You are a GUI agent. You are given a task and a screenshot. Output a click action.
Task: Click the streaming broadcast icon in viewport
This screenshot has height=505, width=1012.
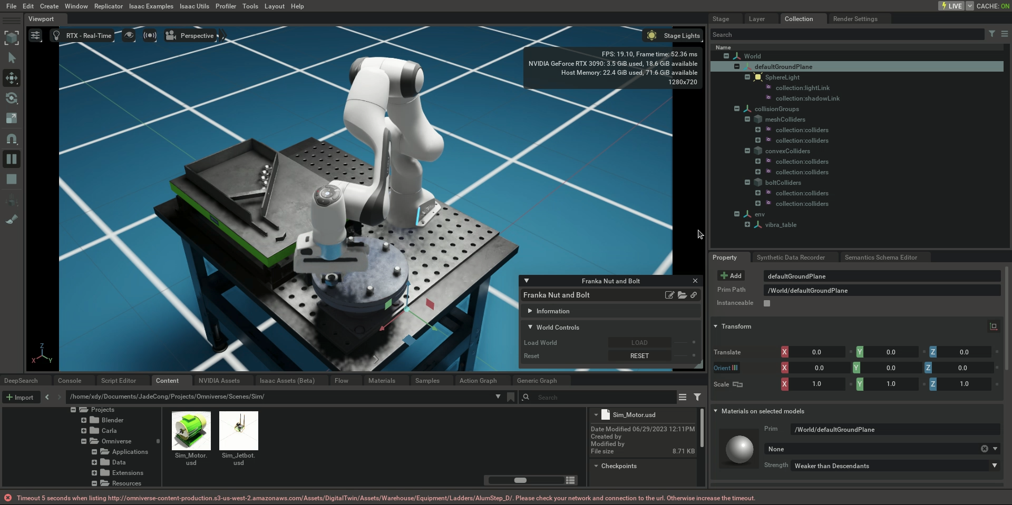pos(150,35)
